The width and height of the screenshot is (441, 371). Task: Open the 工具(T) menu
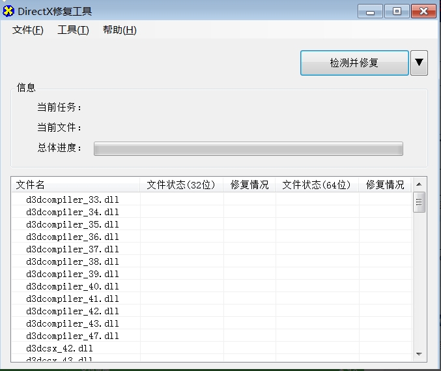coord(73,30)
